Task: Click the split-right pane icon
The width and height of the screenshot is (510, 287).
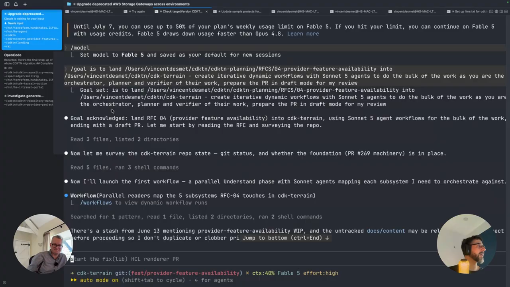Action: [502, 12]
